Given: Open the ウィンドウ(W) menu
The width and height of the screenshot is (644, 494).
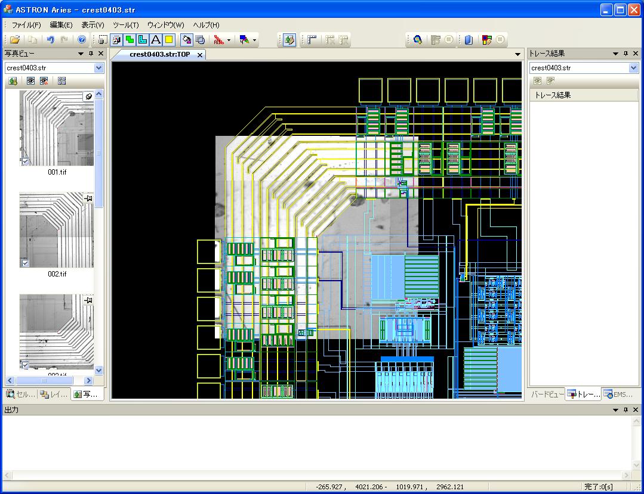Looking at the screenshot, I should click(x=166, y=25).
